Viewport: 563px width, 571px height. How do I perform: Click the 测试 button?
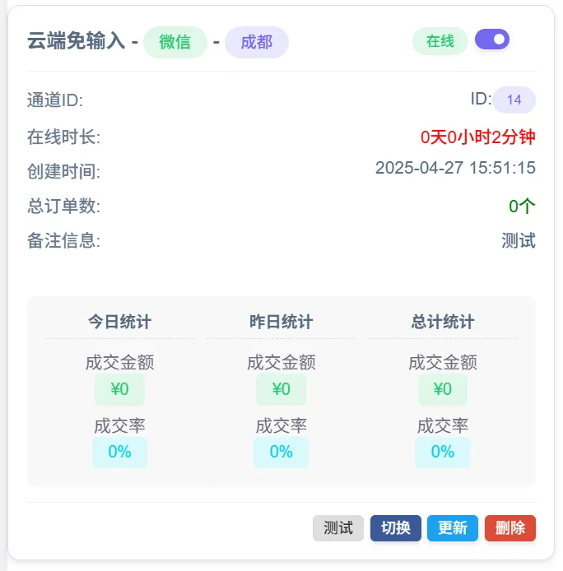pos(337,528)
